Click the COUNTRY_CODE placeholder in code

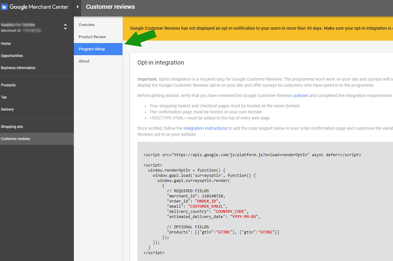pos(229,211)
